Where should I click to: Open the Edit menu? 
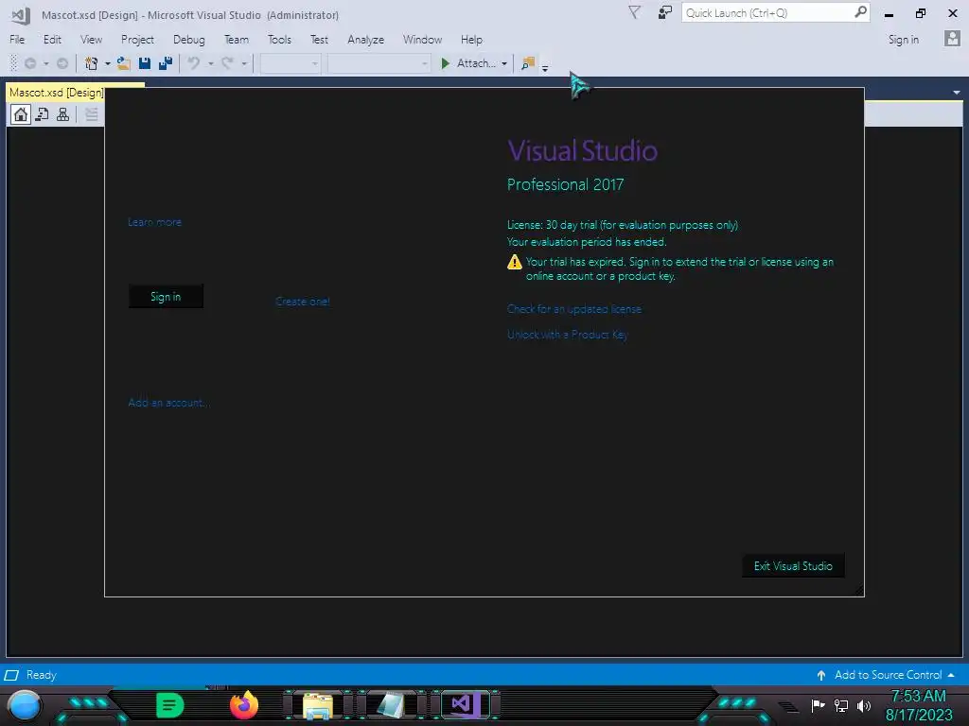[x=53, y=40]
